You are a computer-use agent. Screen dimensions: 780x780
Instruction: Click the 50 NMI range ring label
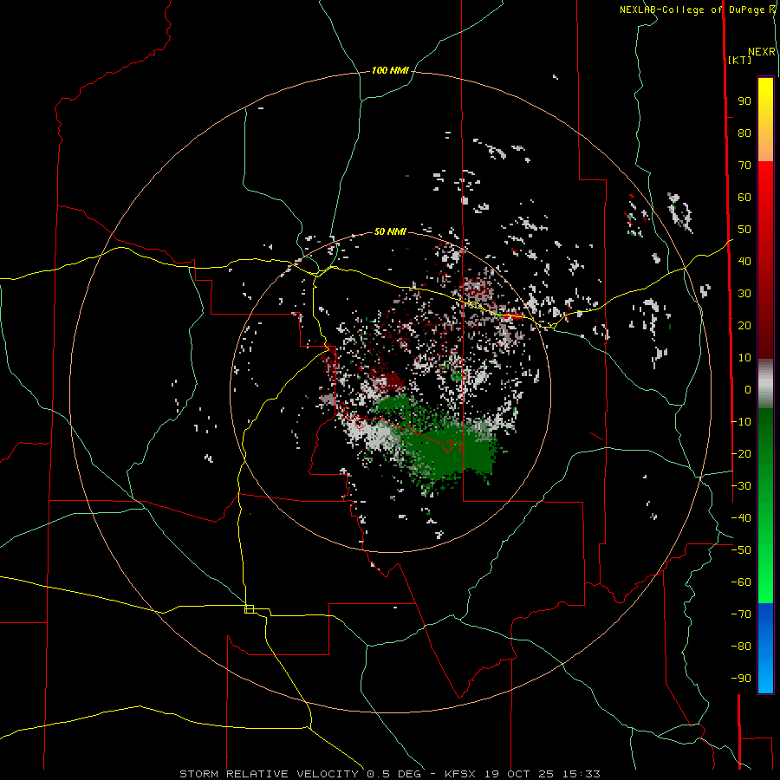click(x=390, y=231)
